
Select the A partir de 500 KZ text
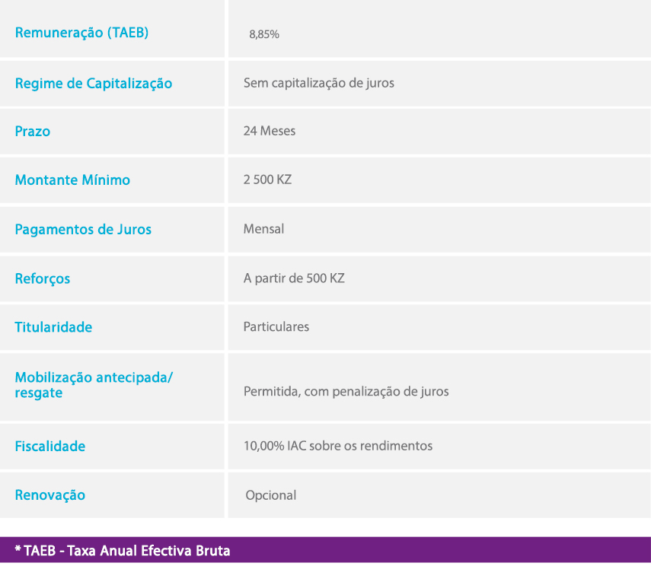click(294, 278)
